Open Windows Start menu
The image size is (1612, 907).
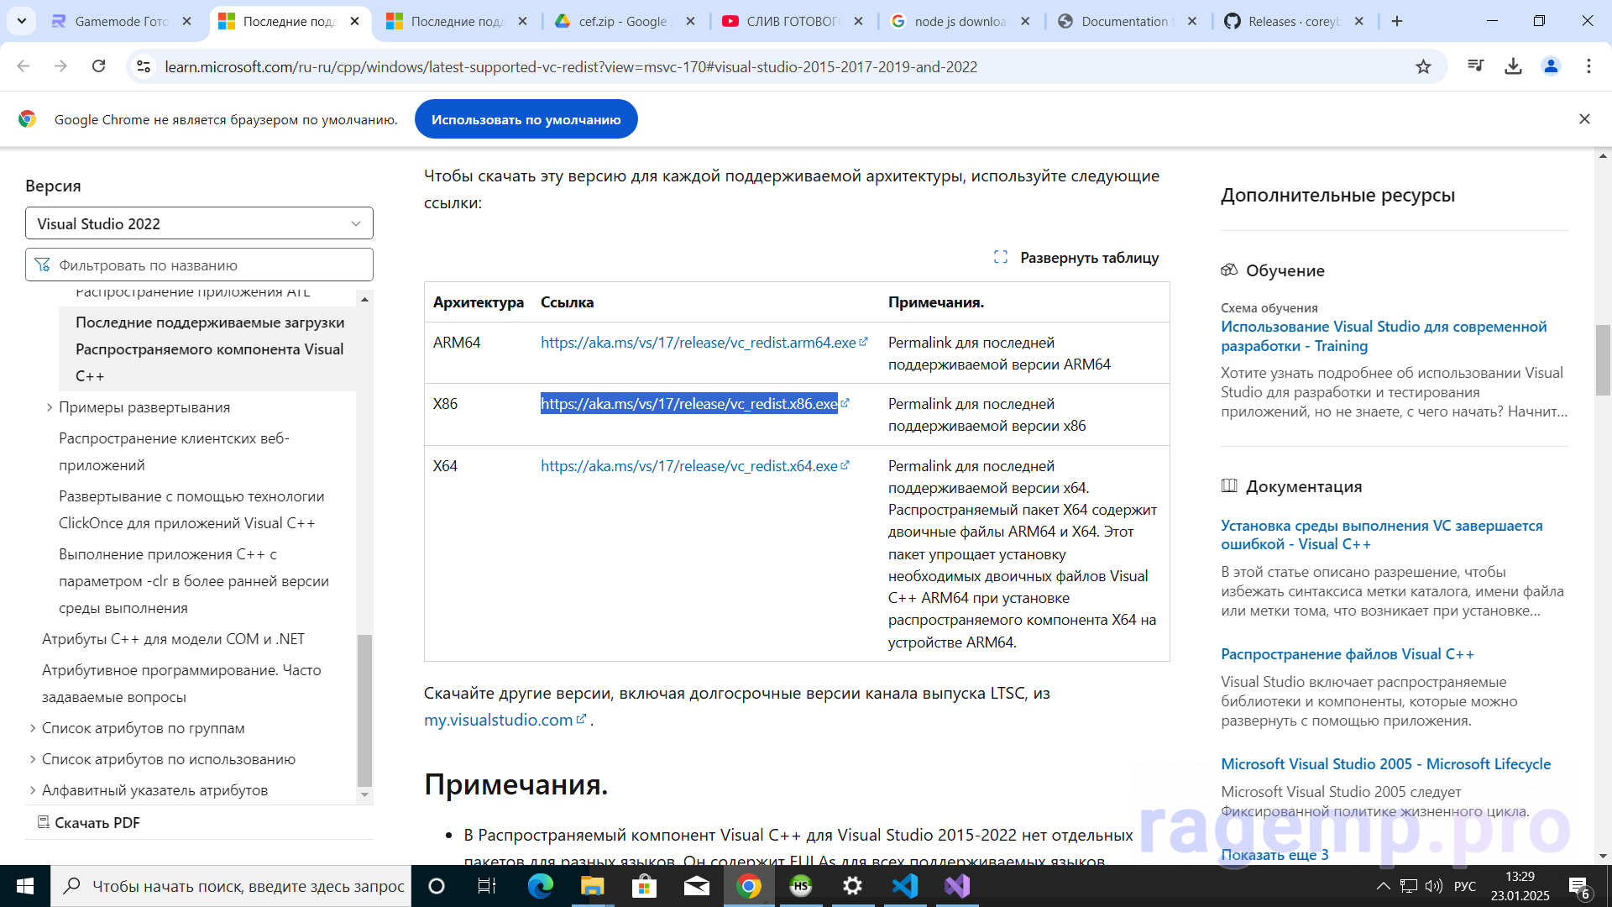pos(25,886)
